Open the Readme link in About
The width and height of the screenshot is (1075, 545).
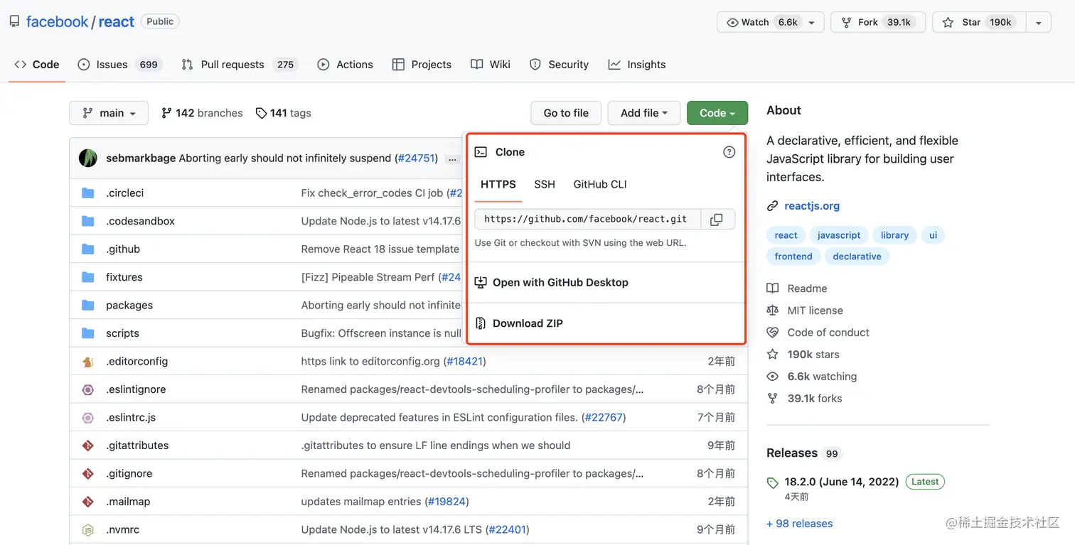coord(807,288)
